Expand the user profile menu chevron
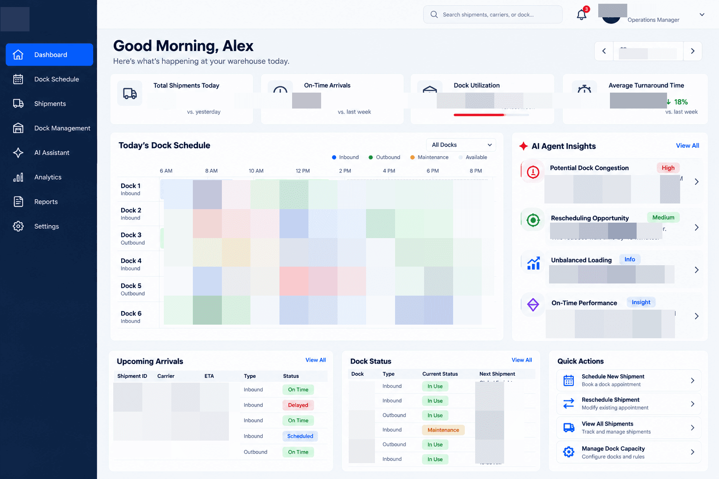Screen dimensions: 719x479 [x=702, y=15]
